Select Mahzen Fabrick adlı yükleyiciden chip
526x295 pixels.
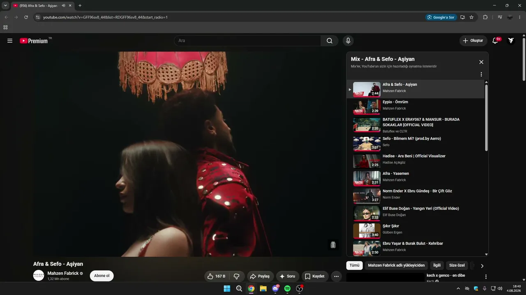tap(396, 265)
